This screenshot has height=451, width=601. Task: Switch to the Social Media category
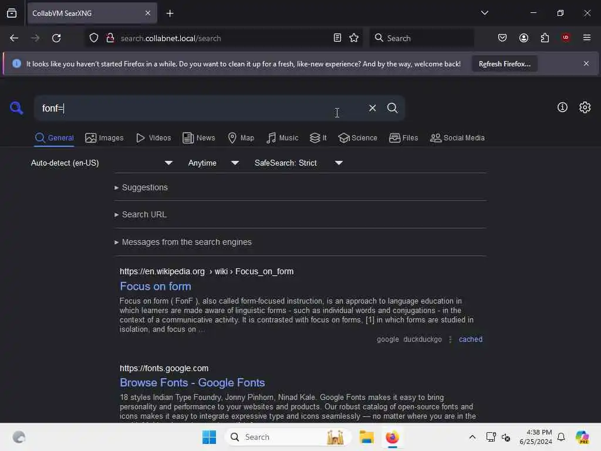[x=457, y=138]
